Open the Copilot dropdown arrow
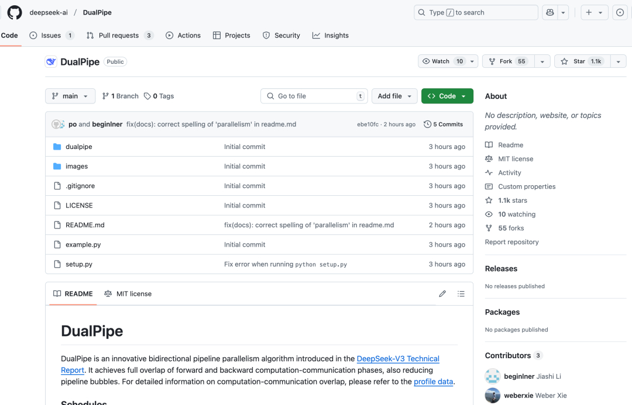632x405 pixels. click(563, 12)
